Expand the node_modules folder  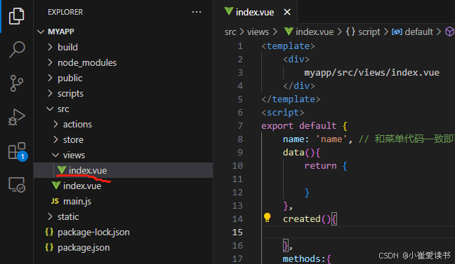[50, 62]
